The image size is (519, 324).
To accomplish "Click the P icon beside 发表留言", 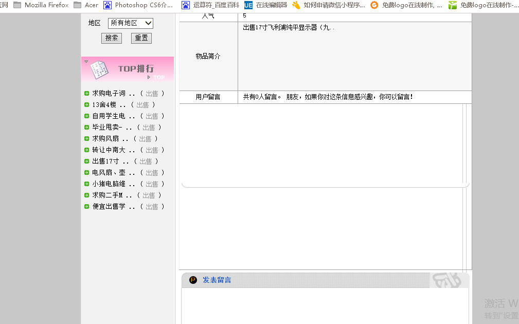I will click(193, 280).
